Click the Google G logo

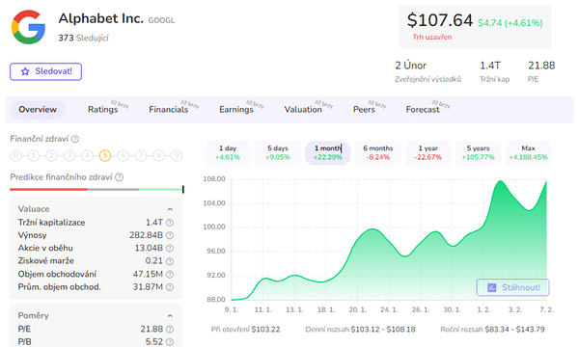click(28, 27)
